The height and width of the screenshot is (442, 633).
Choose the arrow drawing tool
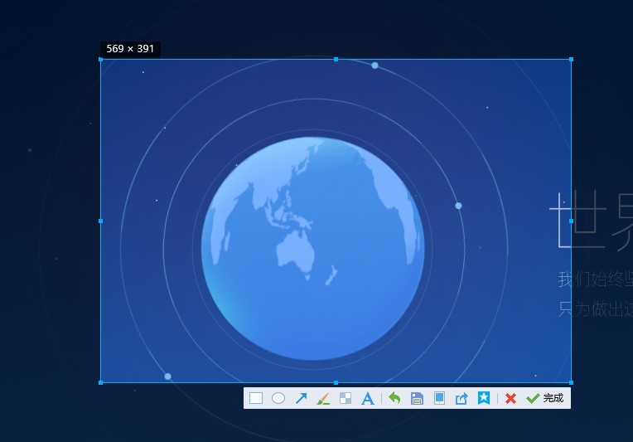coord(301,398)
